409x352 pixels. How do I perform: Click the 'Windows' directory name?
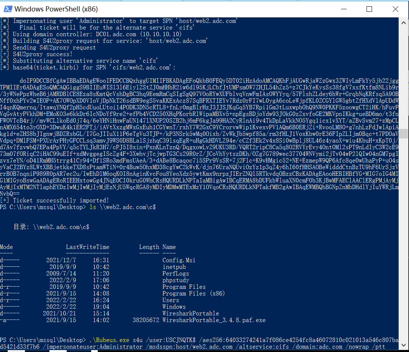tap(174, 307)
